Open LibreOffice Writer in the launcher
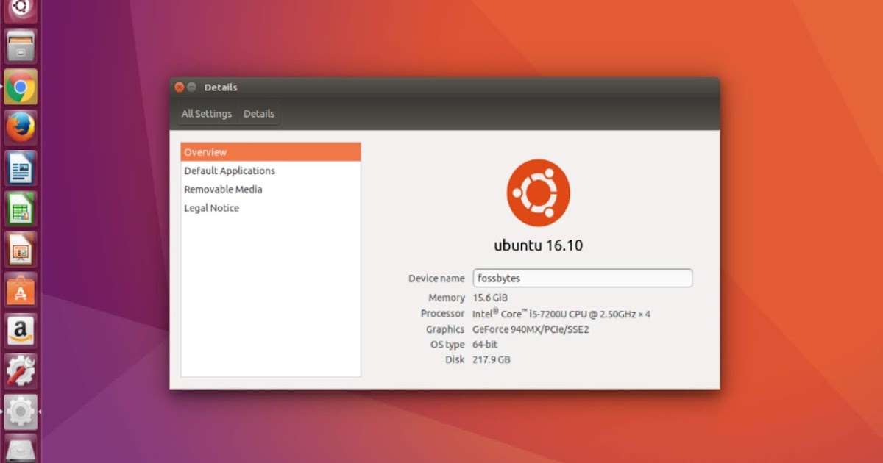The height and width of the screenshot is (463, 883). click(21, 168)
